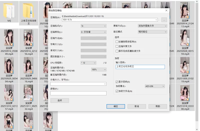
Task: Select video file 20250914_212413.mp4 thumbnail
Action: point(185,10)
